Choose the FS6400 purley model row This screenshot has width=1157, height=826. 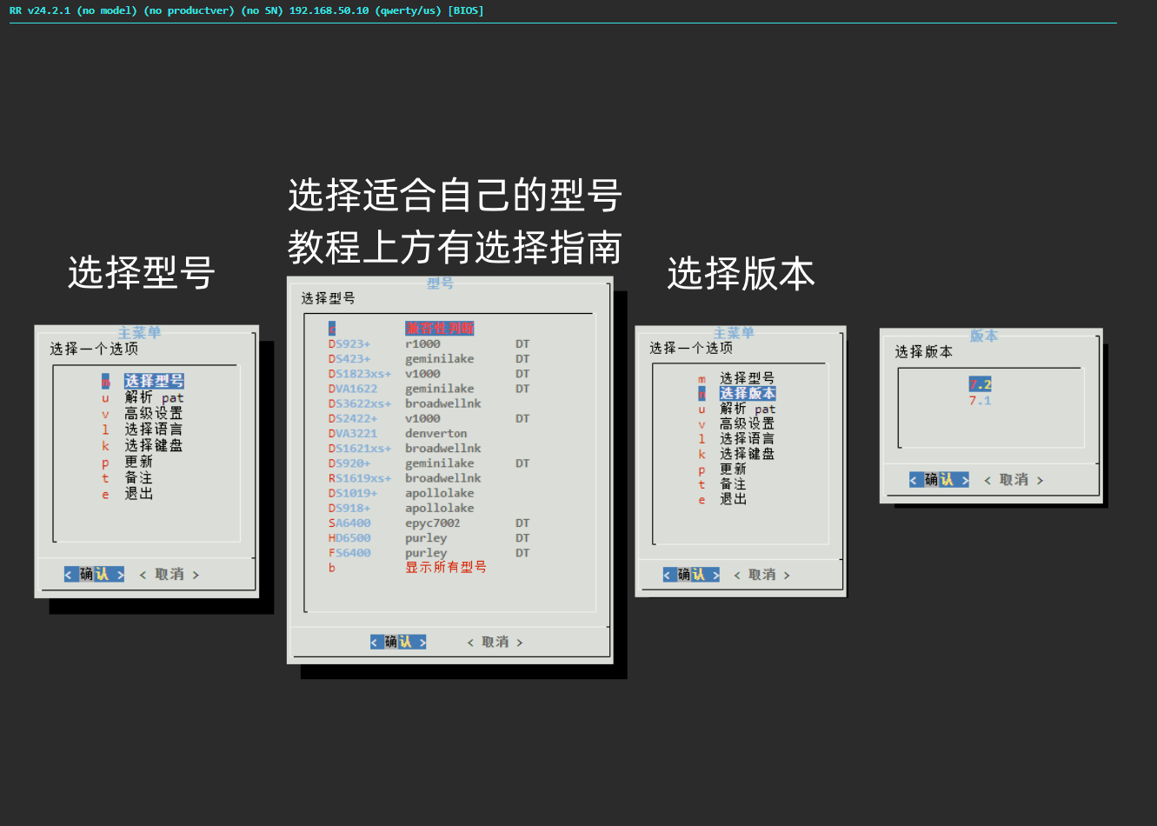click(x=349, y=553)
